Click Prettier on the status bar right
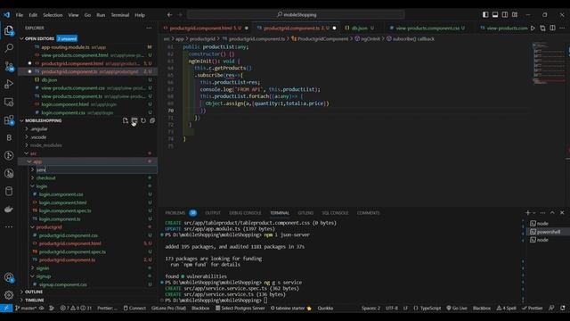The height and width of the screenshot is (321, 570). (x=533, y=309)
